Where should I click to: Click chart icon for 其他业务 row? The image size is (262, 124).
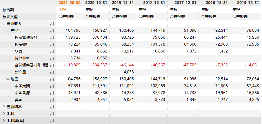[52, 59]
